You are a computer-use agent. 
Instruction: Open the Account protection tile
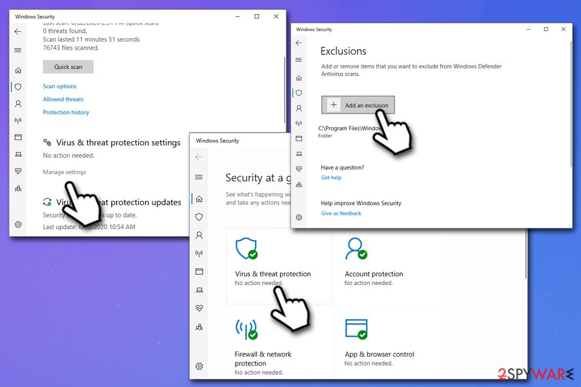pyautogui.click(x=389, y=266)
